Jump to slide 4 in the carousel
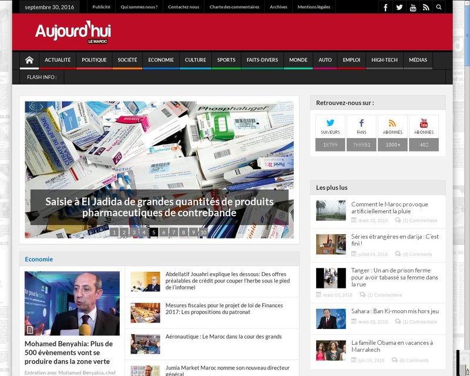470x376 pixels. click(x=144, y=233)
